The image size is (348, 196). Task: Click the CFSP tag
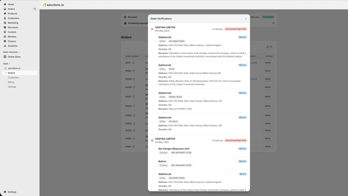click(171, 69)
